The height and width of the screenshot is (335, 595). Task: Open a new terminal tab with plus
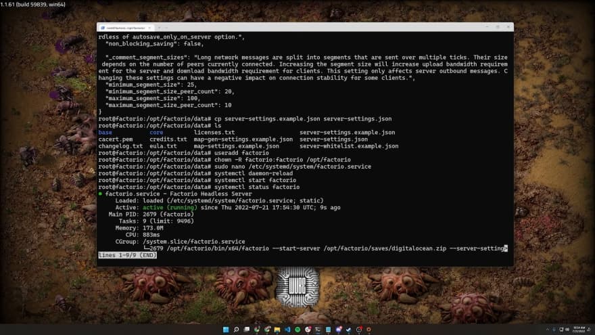click(x=159, y=28)
